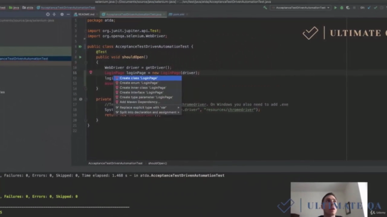Select AcceptanceTestDrivenAutomationTest in project tree

(36, 58)
